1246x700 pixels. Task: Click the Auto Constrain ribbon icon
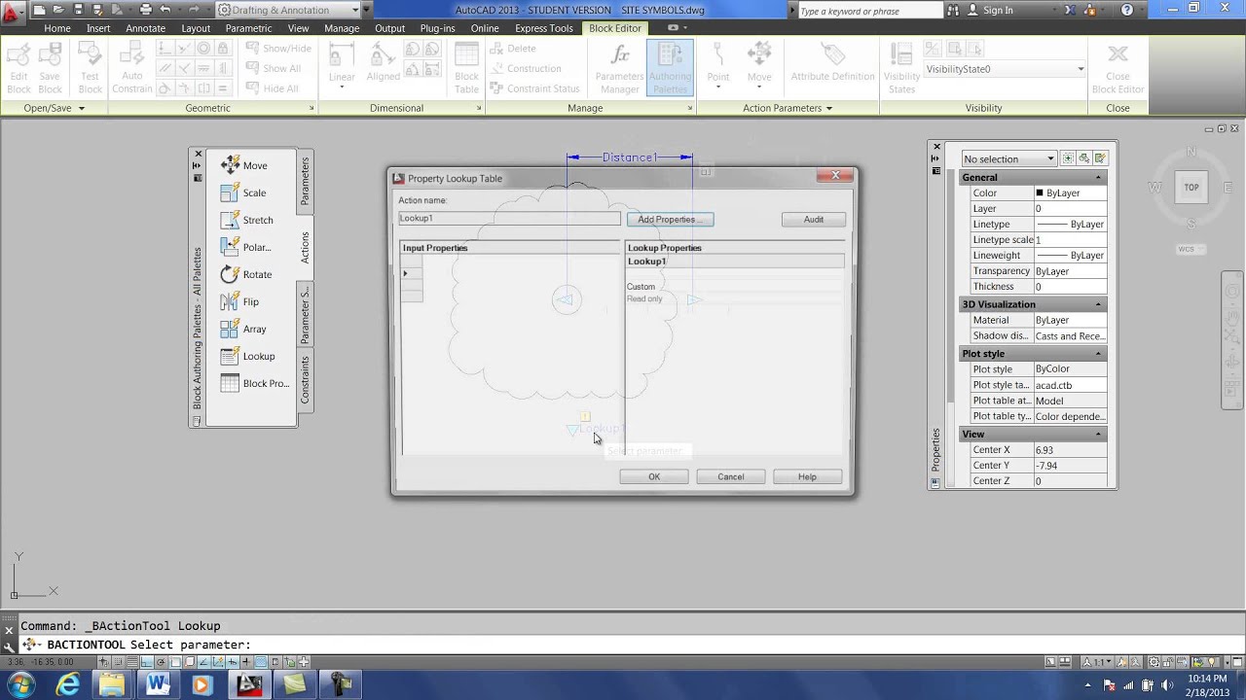(131, 68)
